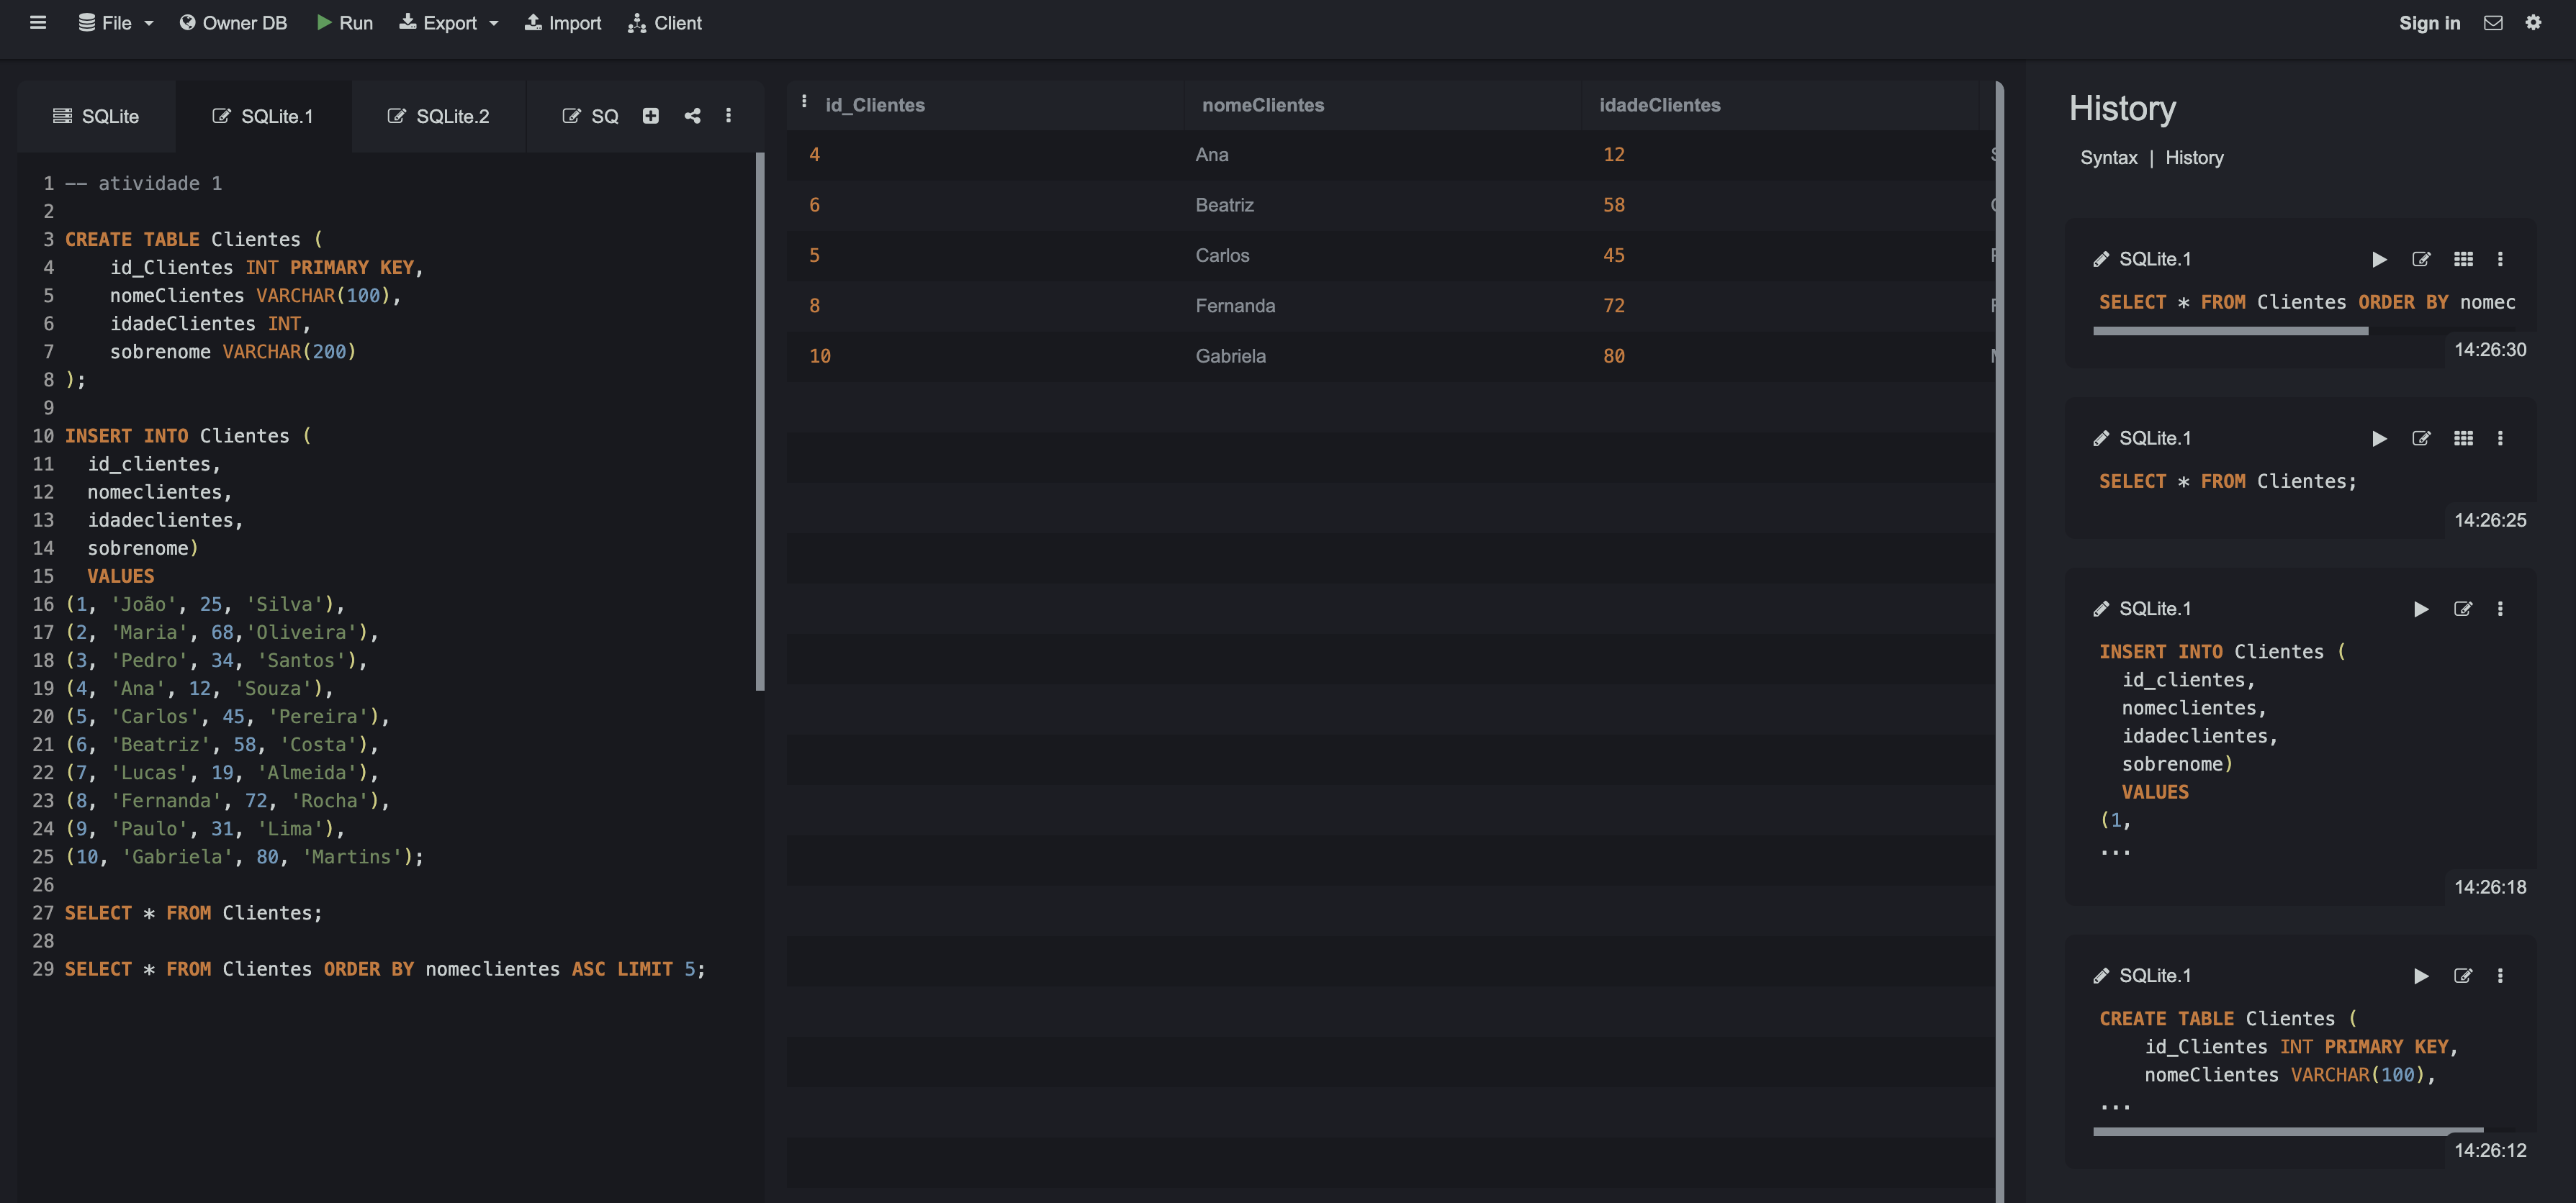Open the Client option
The width and height of the screenshot is (2576, 1203).
pos(665,22)
